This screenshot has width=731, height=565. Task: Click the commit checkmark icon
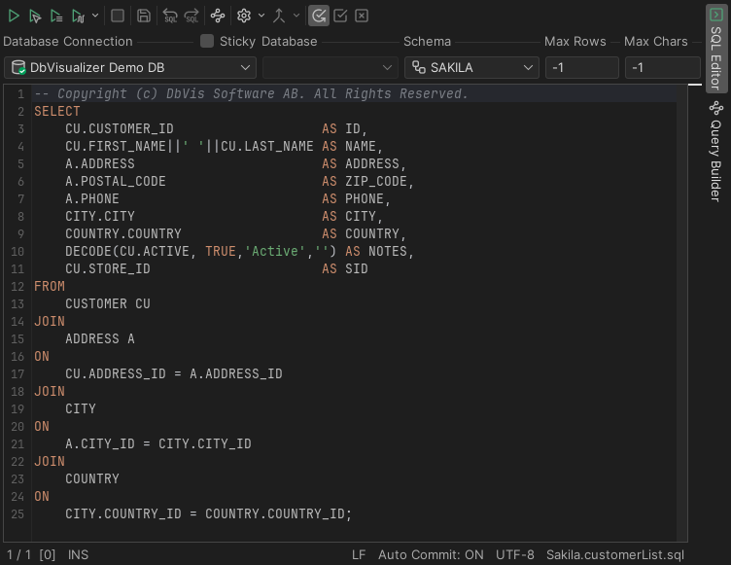[x=340, y=16]
